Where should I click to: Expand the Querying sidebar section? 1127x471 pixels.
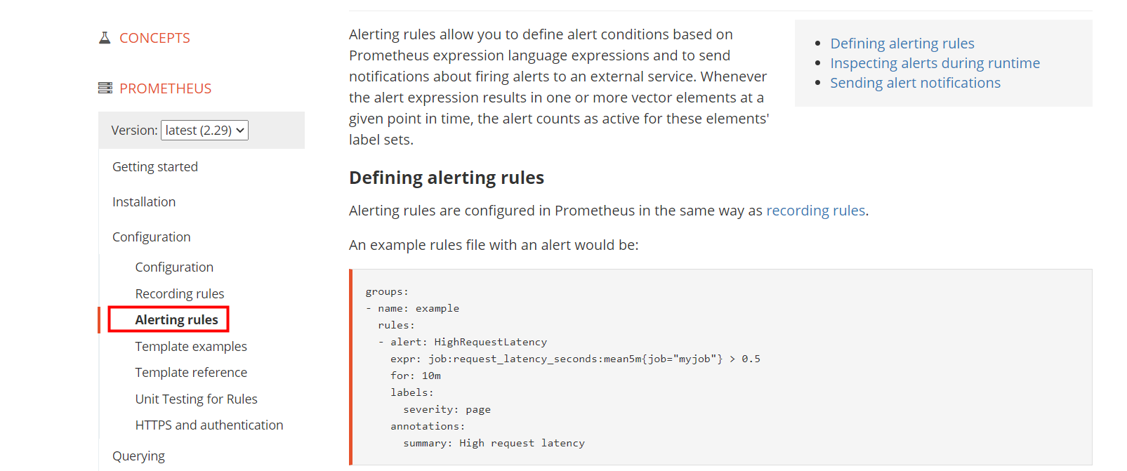pos(138,456)
